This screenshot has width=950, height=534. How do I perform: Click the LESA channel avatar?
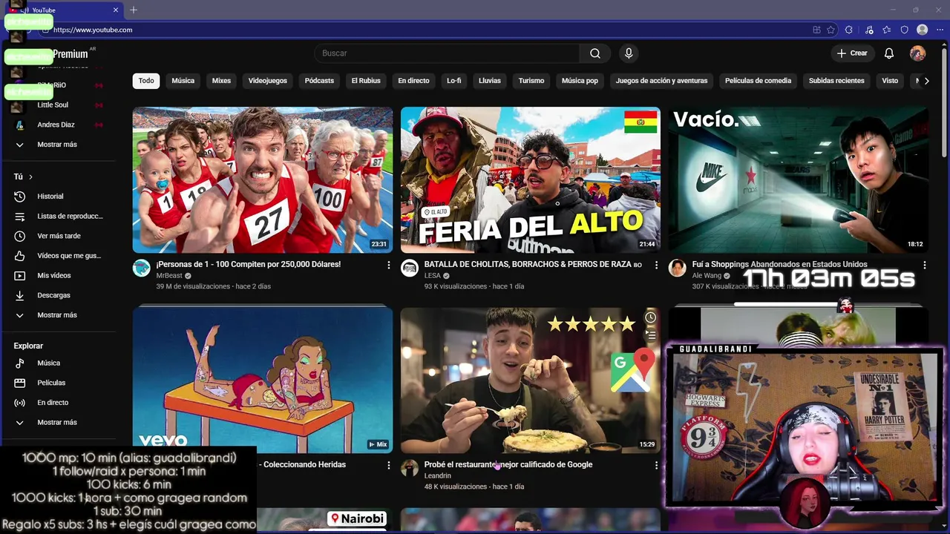point(410,268)
